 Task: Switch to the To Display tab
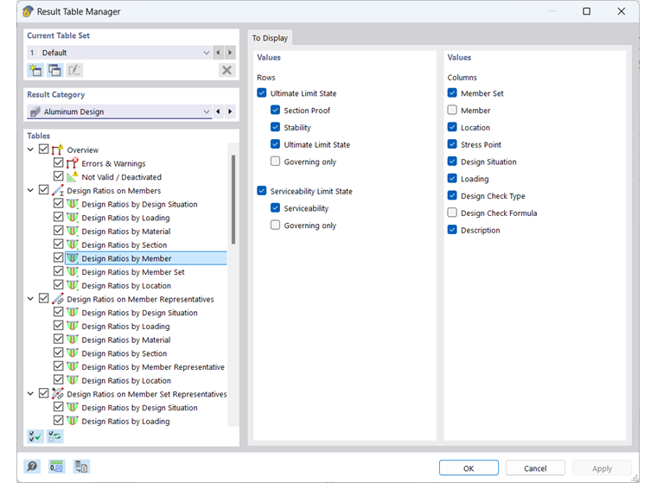tap(271, 38)
